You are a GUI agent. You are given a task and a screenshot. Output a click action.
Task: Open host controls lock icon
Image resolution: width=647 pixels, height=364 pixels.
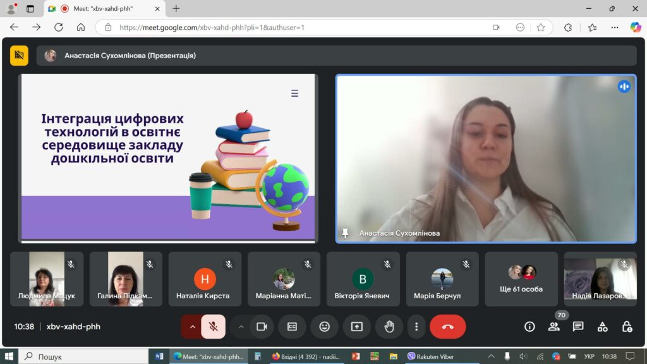(626, 327)
